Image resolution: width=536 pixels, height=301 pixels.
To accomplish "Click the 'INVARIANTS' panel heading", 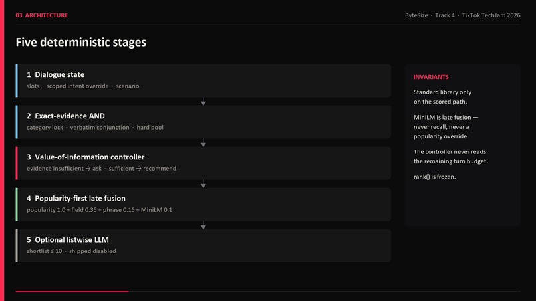I will point(431,77).
